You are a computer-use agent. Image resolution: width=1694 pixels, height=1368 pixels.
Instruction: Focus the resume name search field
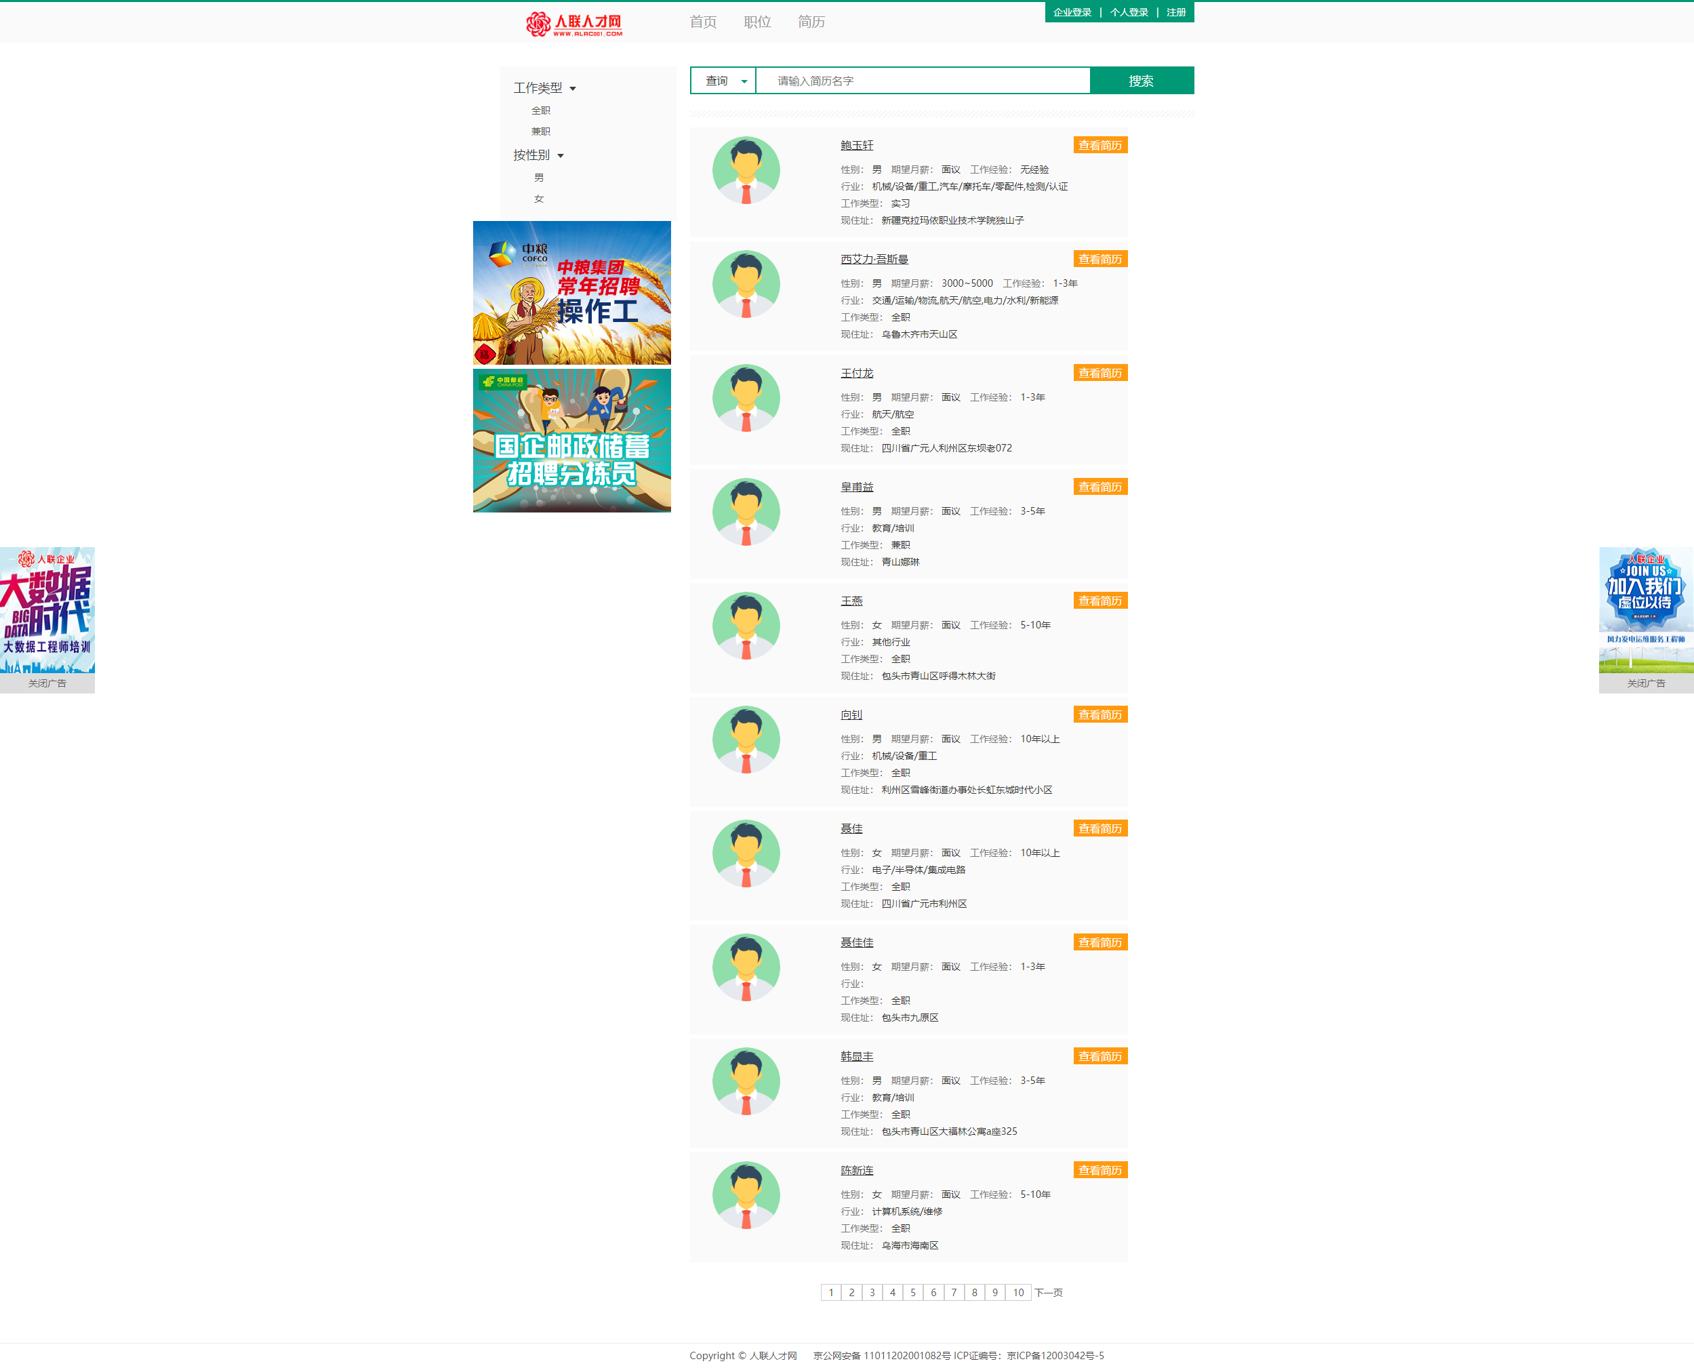[x=922, y=81]
